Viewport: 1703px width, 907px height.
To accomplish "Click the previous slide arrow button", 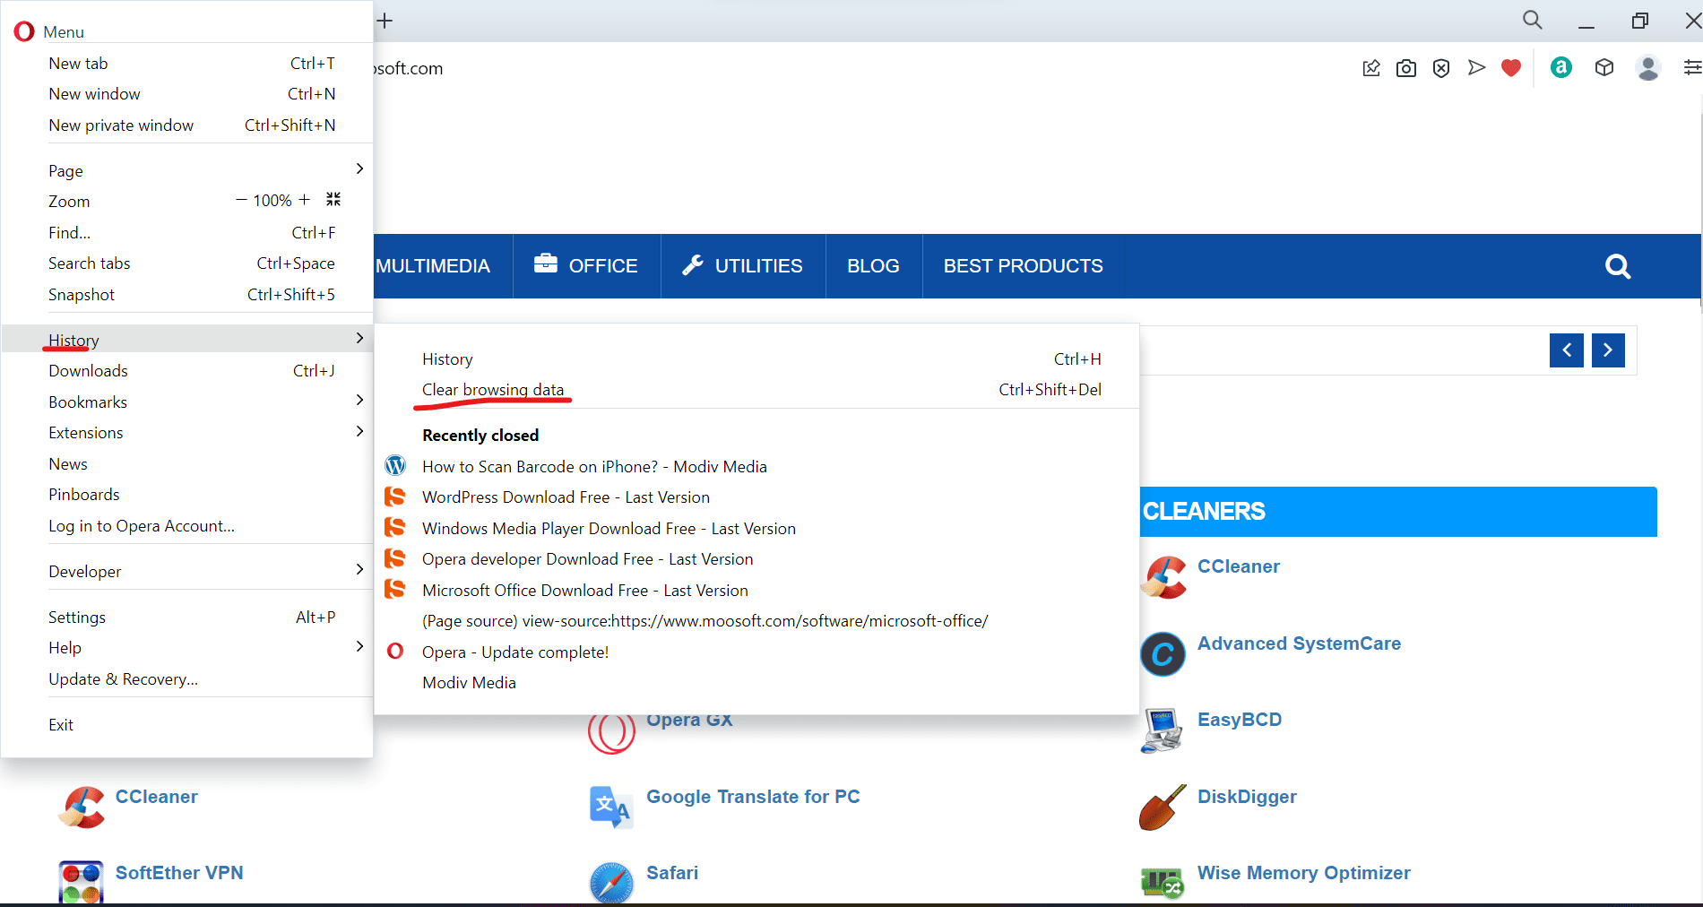I will pos(1567,350).
